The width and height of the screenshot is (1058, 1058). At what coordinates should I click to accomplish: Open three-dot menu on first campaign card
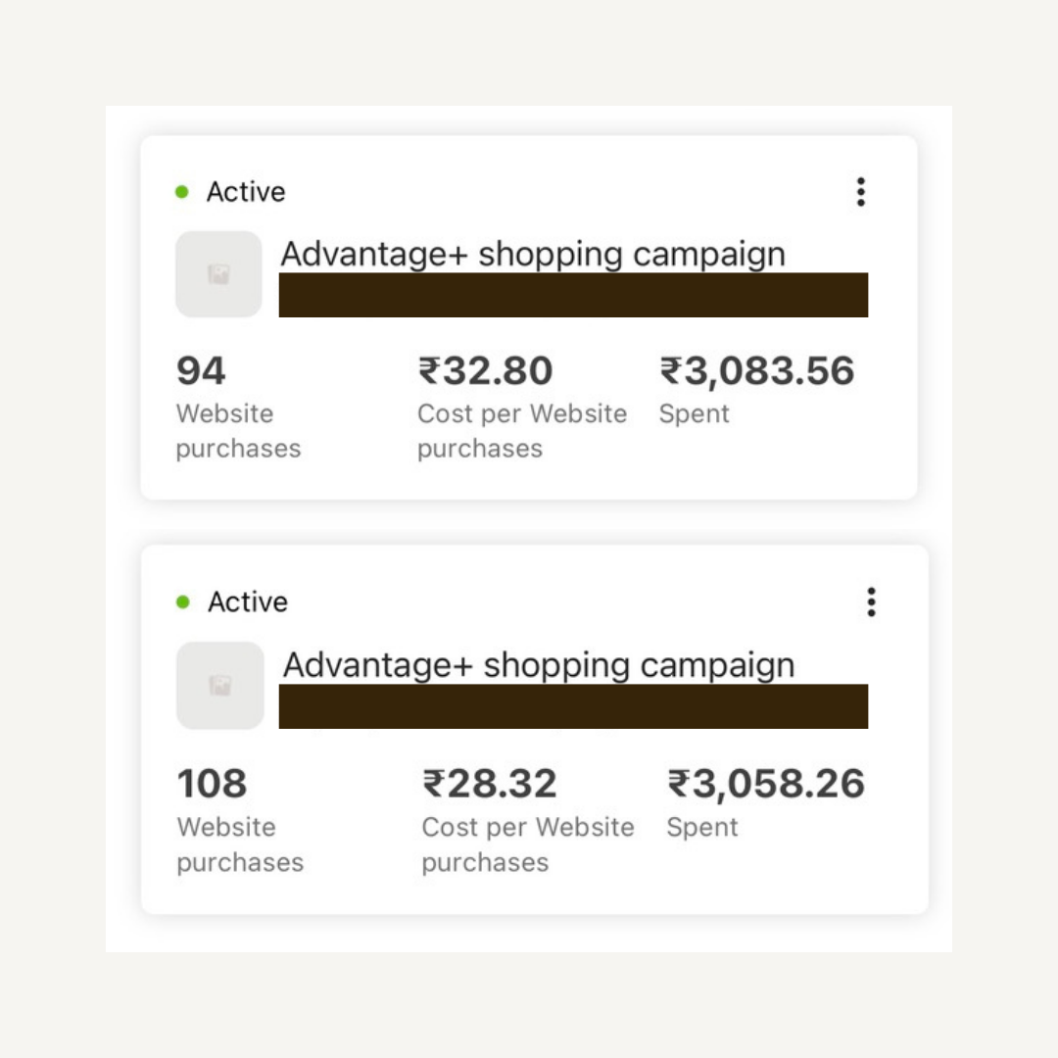[860, 192]
